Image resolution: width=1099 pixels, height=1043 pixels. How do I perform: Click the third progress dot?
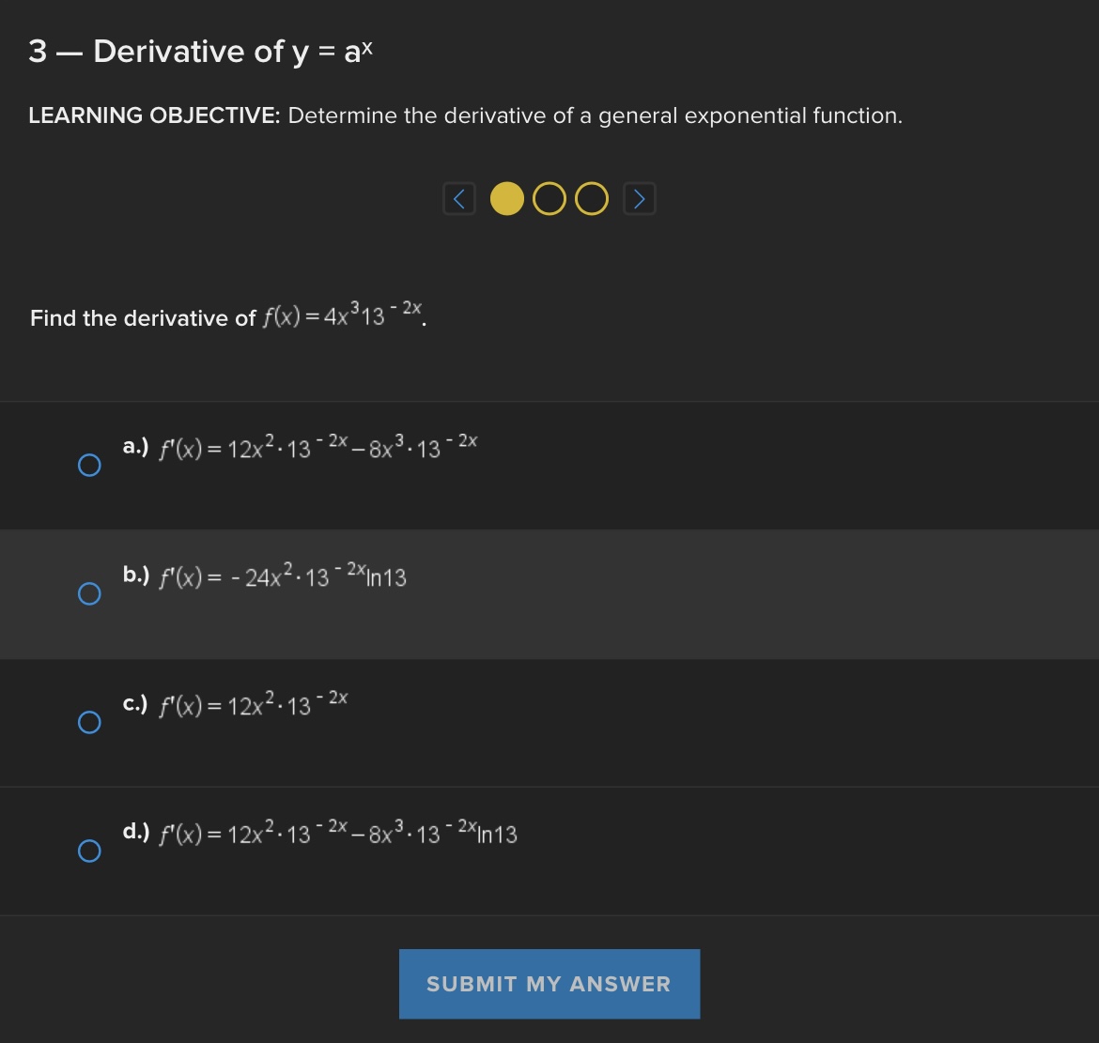[591, 198]
